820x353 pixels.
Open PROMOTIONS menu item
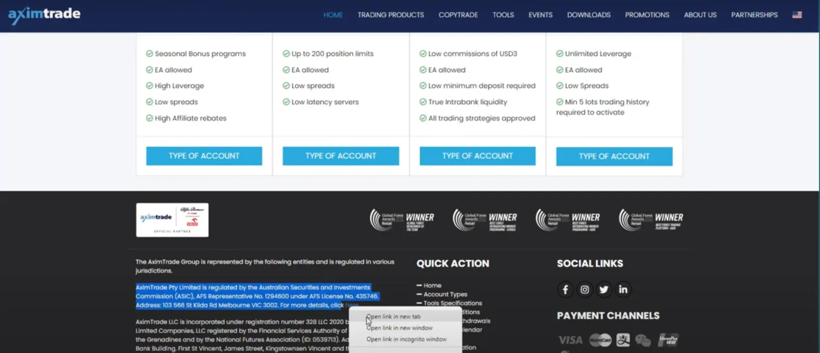647,15
